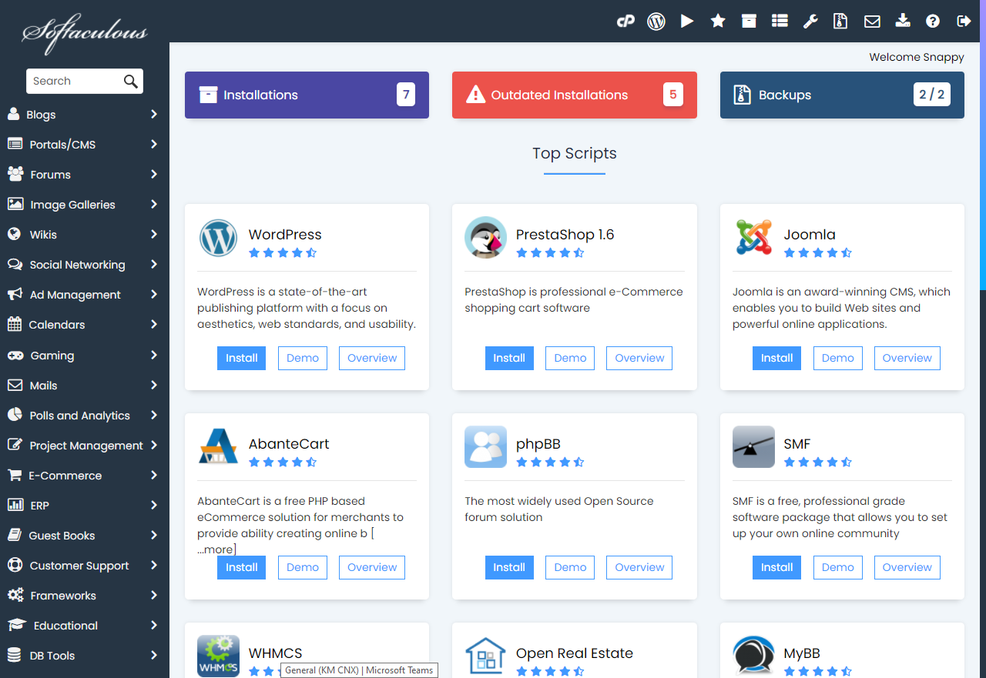Click the Demos play icon
The height and width of the screenshot is (678, 986).
pyautogui.click(x=686, y=21)
